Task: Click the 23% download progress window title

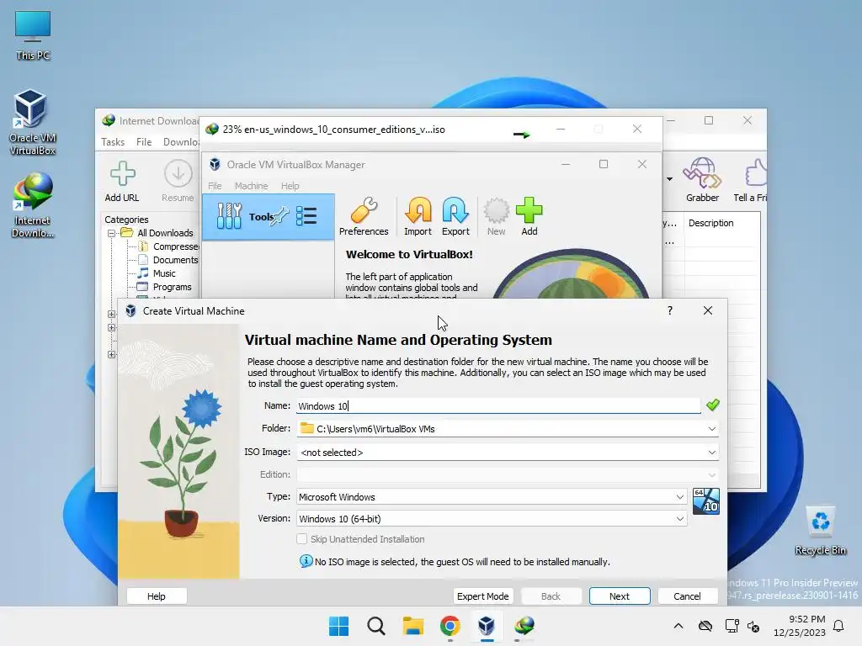Action: [x=333, y=130]
